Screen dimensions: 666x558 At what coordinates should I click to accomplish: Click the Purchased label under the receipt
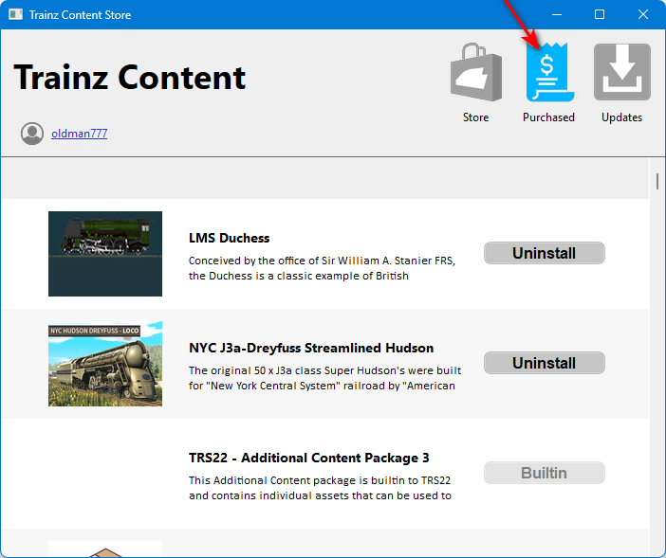pos(548,117)
